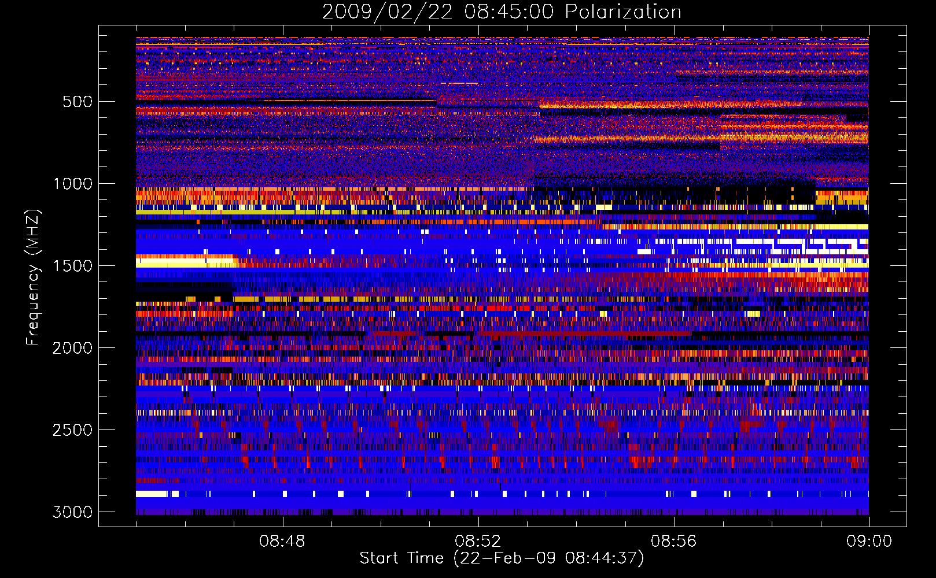This screenshot has width=936, height=578.
Task: Click the 1500 frequency tick label
Action: [x=72, y=266]
